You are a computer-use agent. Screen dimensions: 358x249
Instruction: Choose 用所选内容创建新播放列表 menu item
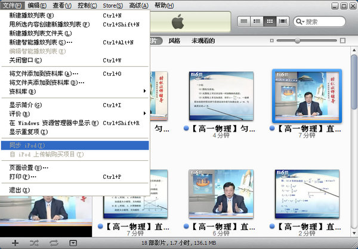tap(75, 24)
